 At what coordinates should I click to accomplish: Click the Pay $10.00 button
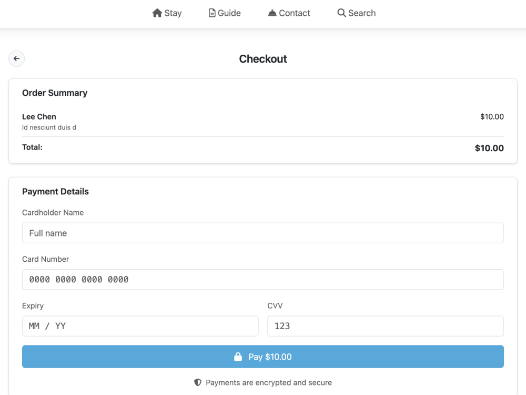263,357
